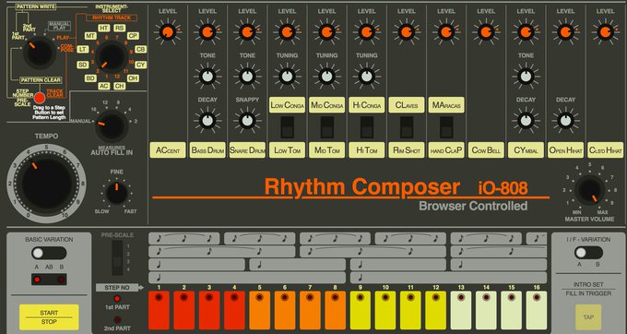The height and width of the screenshot is (334, 627).
Task: Click the Open Hihat level knob
Action: 565,32
